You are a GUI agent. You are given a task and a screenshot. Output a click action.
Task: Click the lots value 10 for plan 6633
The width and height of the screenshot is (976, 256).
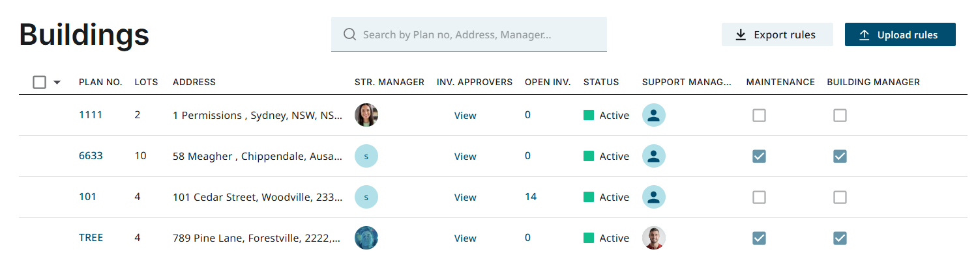(x=140, y=155)
